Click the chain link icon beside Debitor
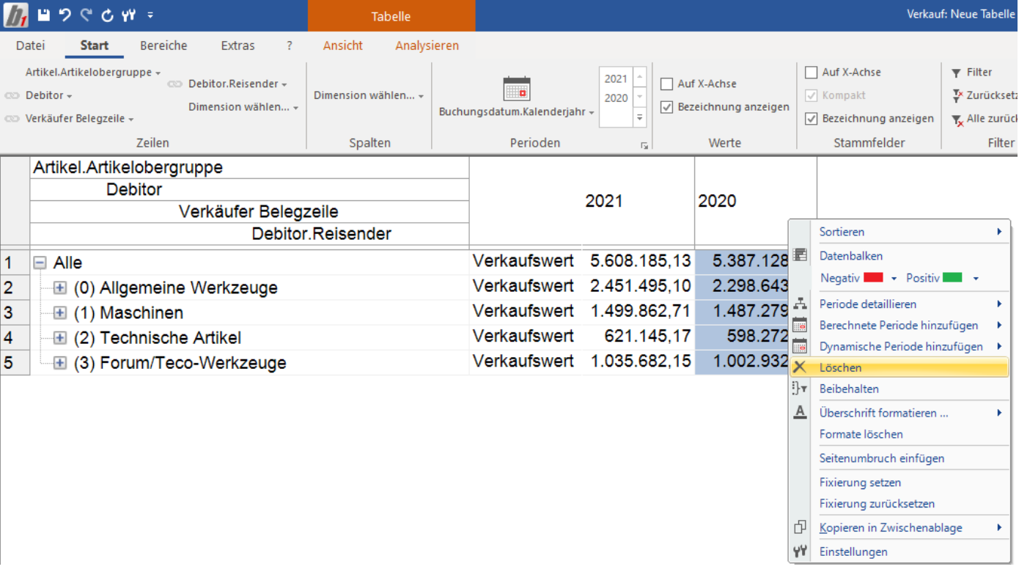The image size is (1019, 572). pyautogui.click(x=12, y=96)
